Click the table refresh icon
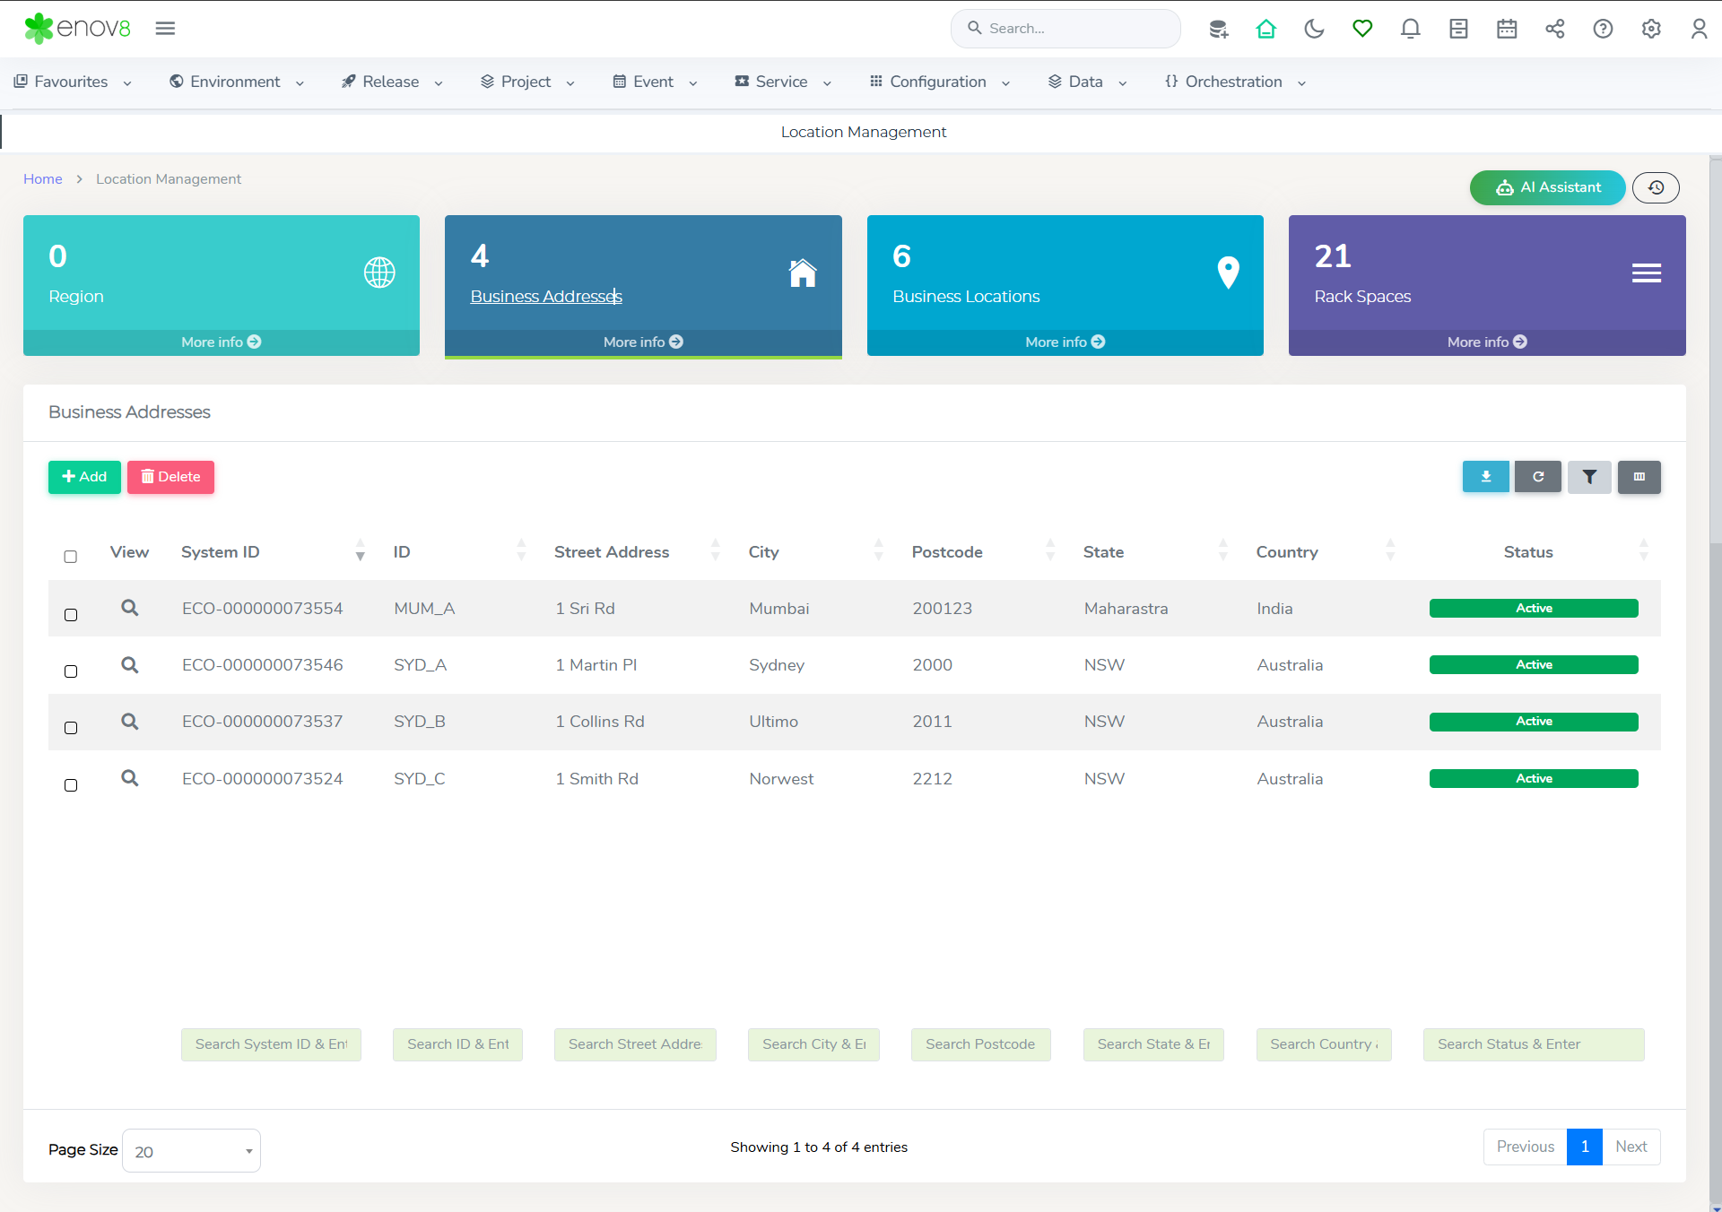The height and width of the screenshot is (1212, 1722). (1537, 477)
